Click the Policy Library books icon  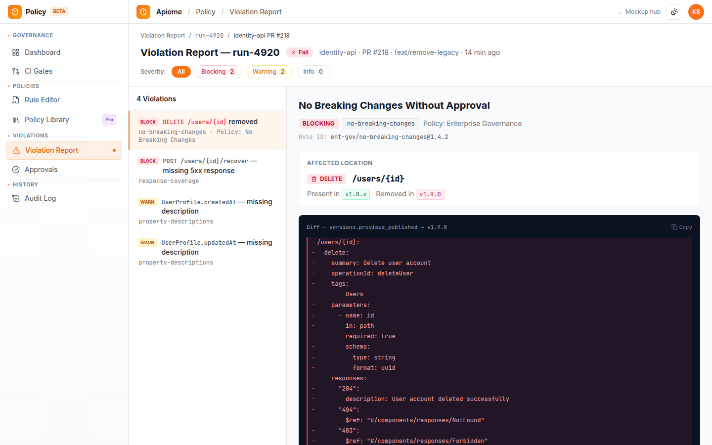pos(16,120)
